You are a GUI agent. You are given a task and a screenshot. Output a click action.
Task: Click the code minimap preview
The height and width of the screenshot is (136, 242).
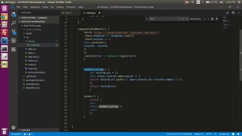229,22
